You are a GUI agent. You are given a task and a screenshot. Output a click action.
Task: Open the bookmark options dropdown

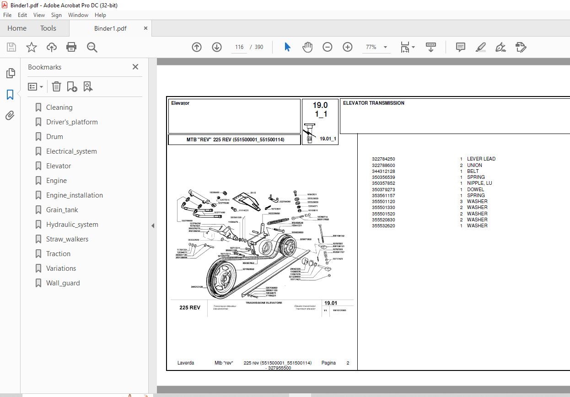click(x=36, y=86)
